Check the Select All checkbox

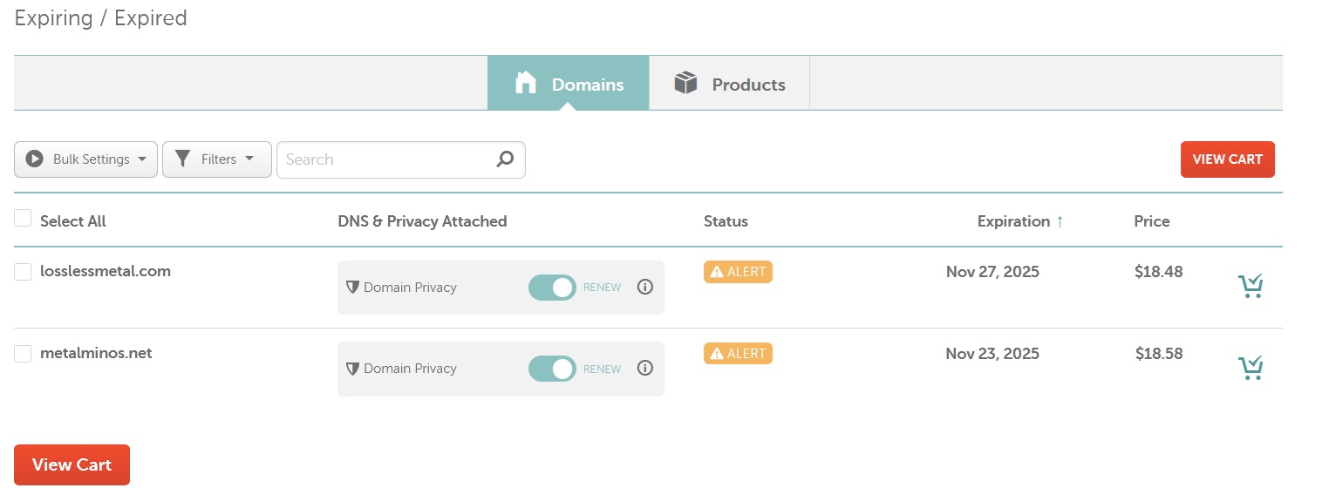[24, 219]
